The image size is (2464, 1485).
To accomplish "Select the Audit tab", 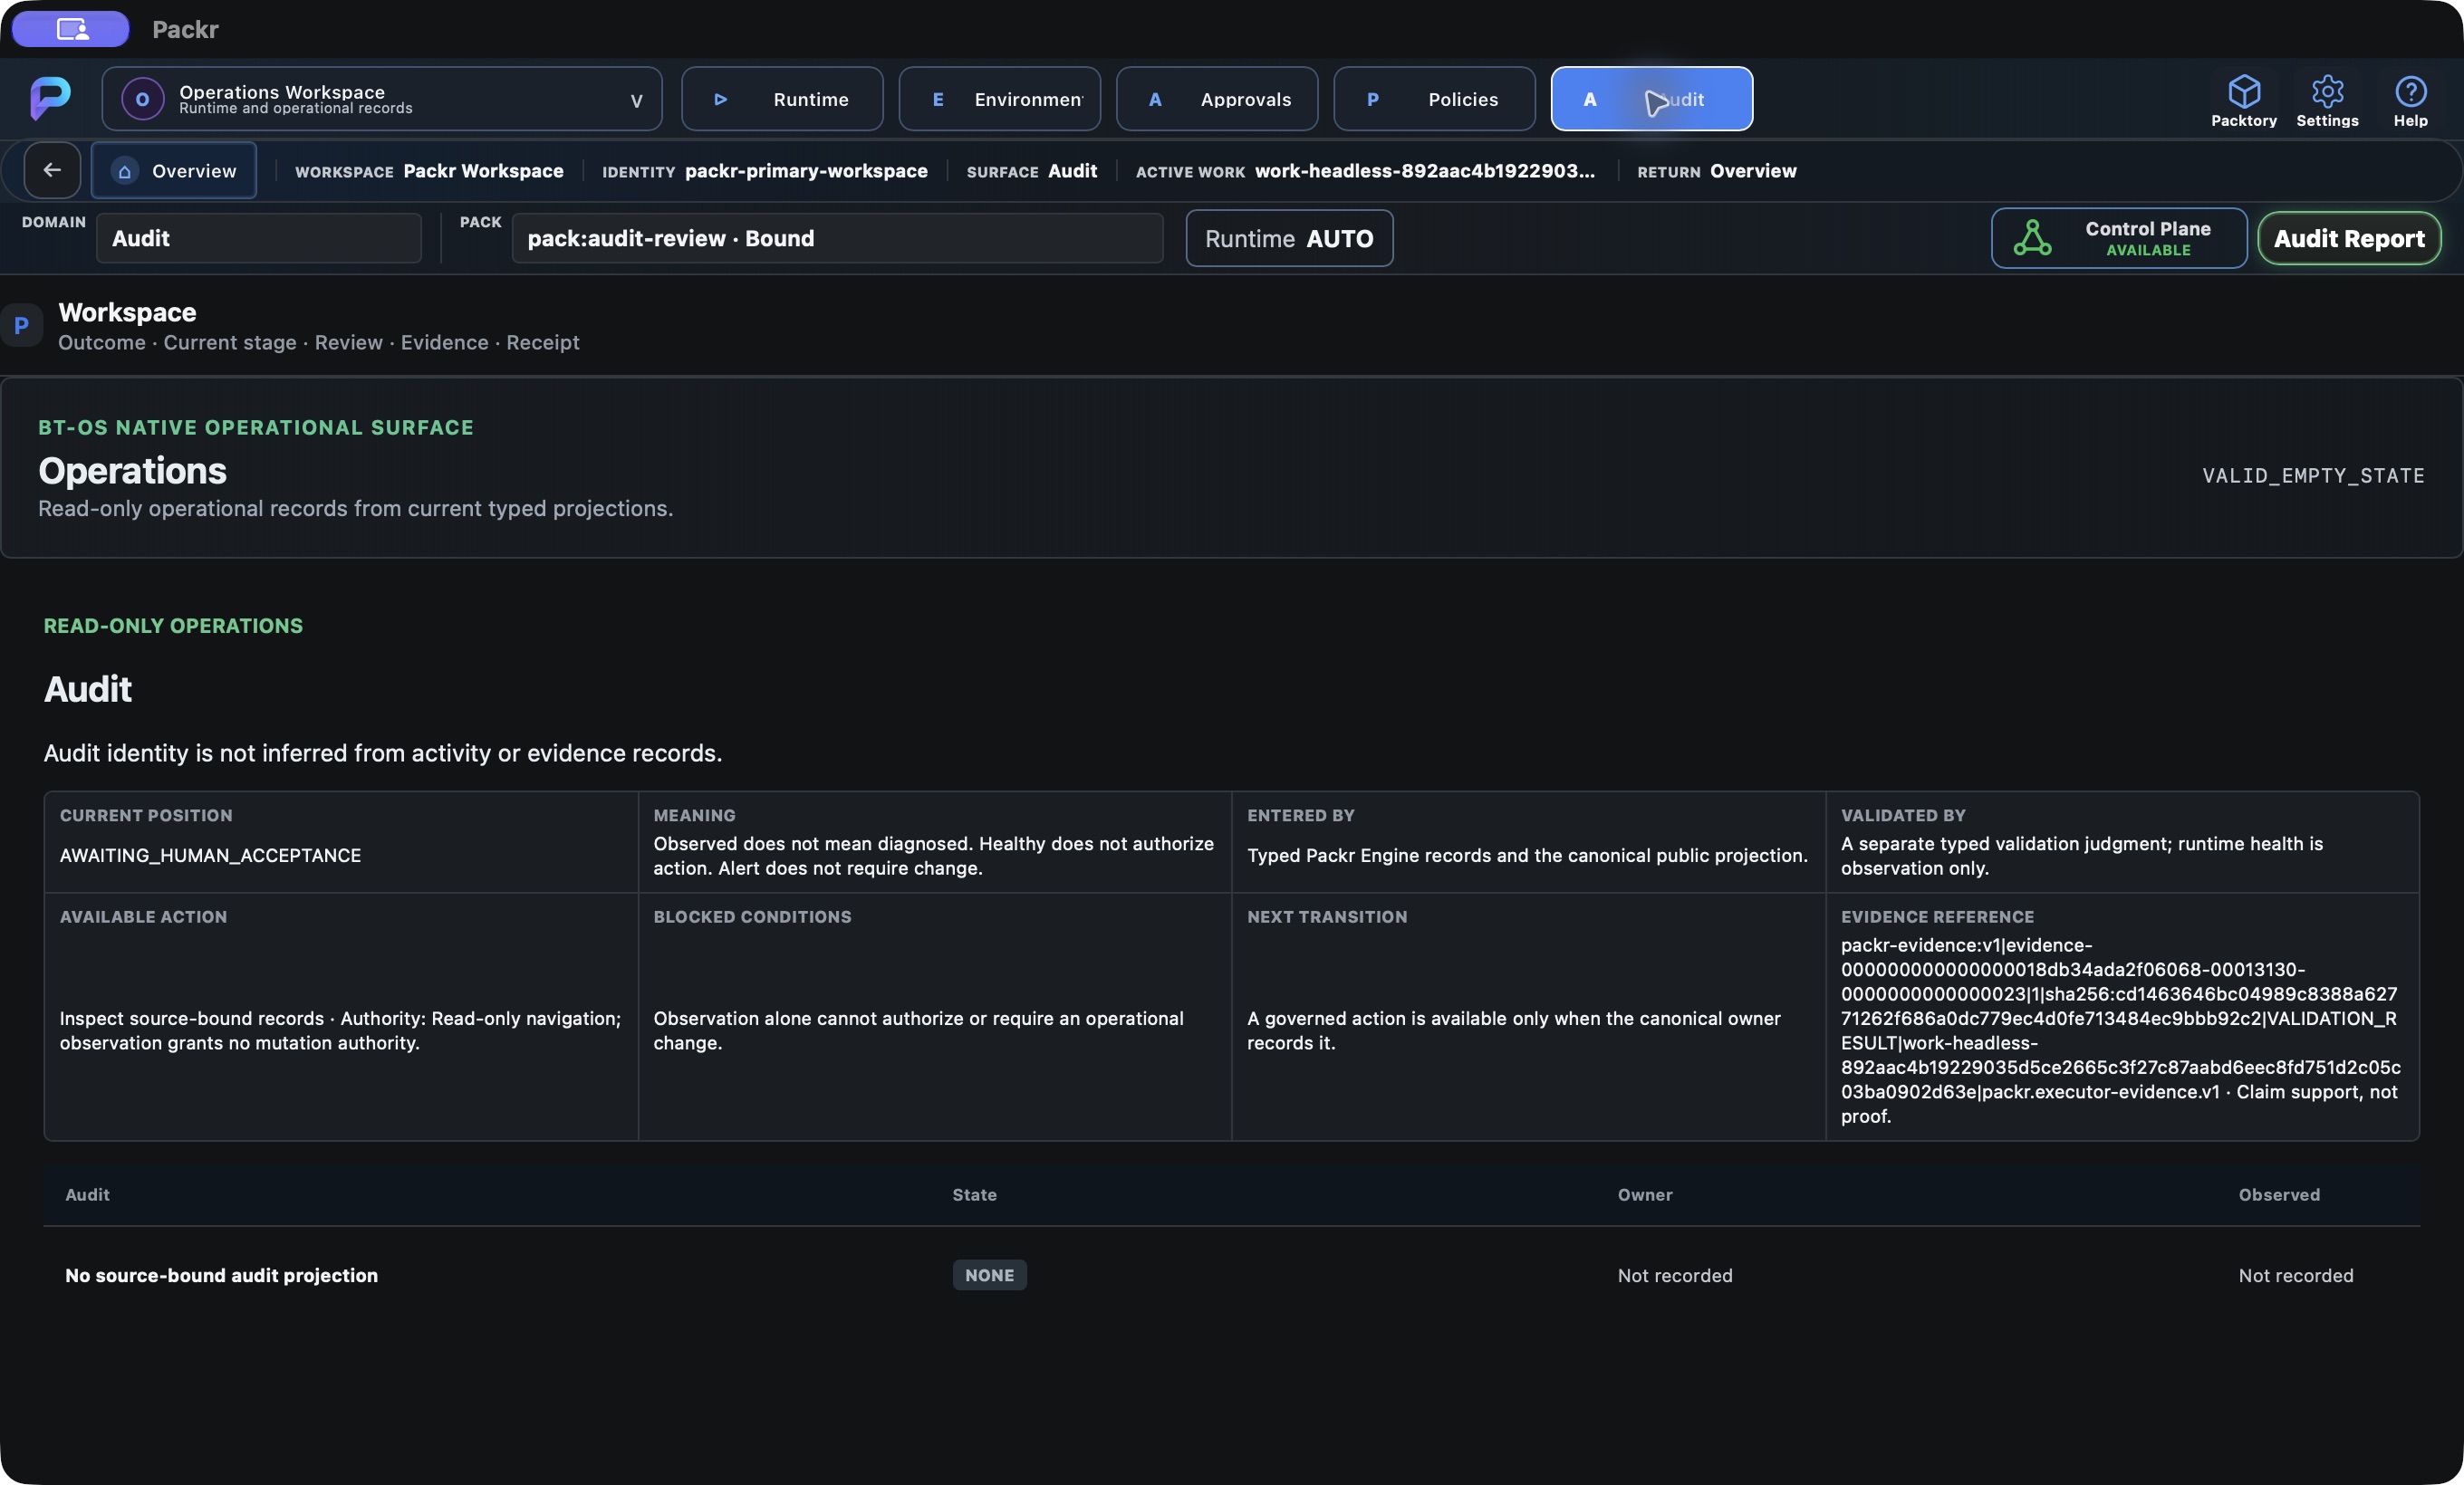I will (1651, 99).
